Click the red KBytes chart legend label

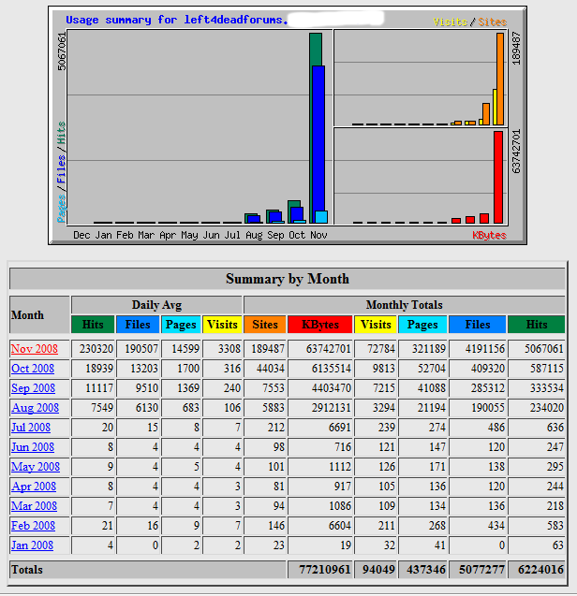[489, 235]
